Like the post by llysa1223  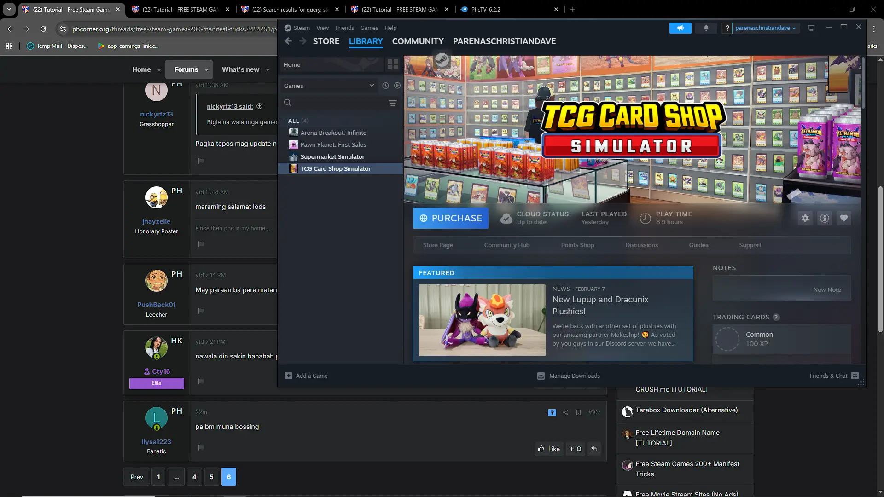coord(549,449)
